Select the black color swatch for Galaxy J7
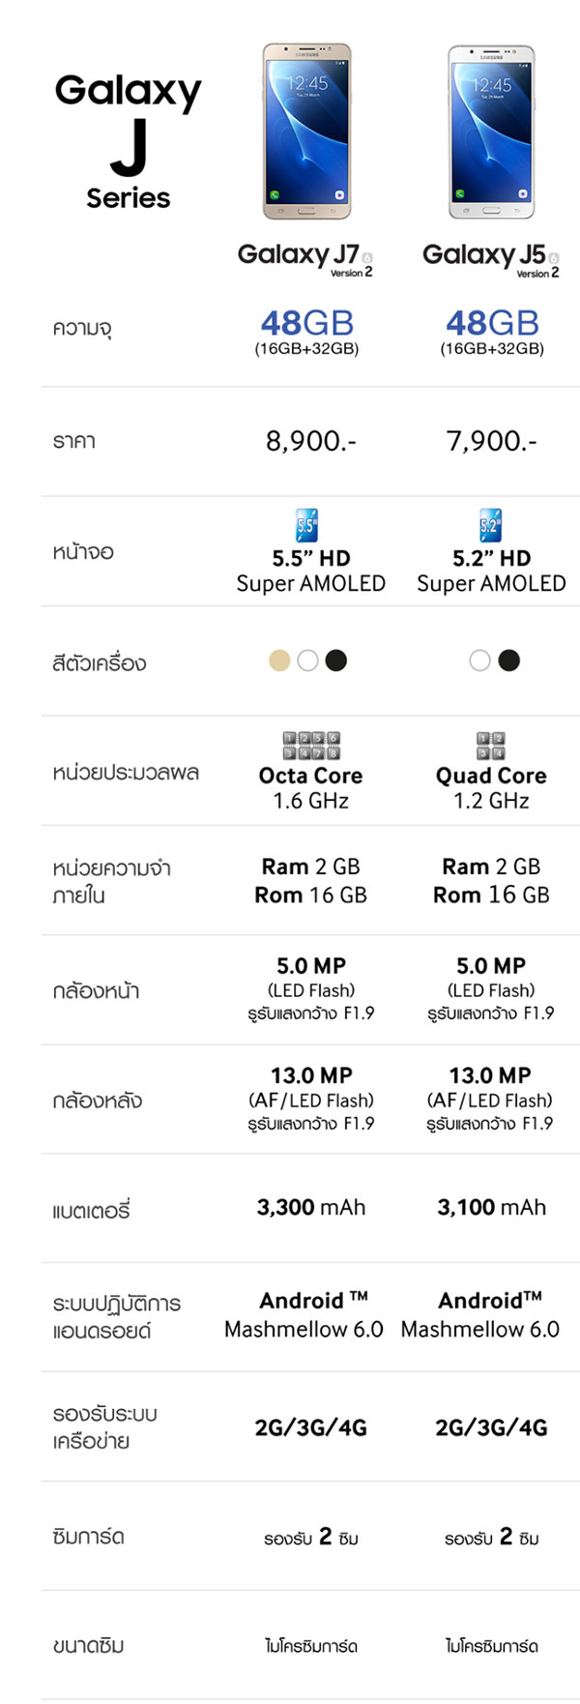 click(x=335, y=661)
